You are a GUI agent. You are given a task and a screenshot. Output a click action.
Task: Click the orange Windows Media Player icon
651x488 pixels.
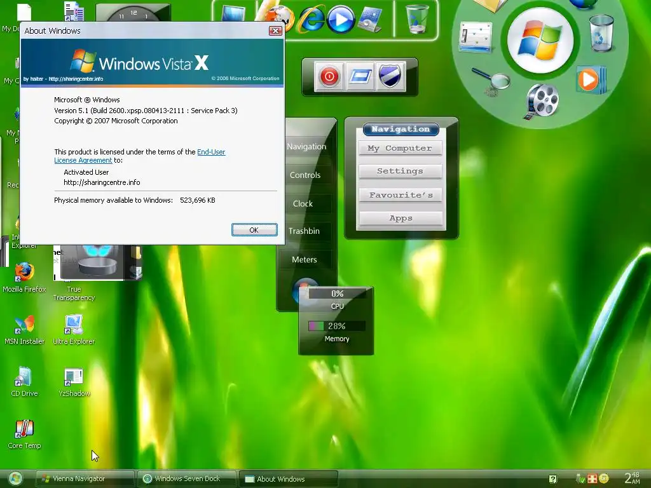point(591,79)
